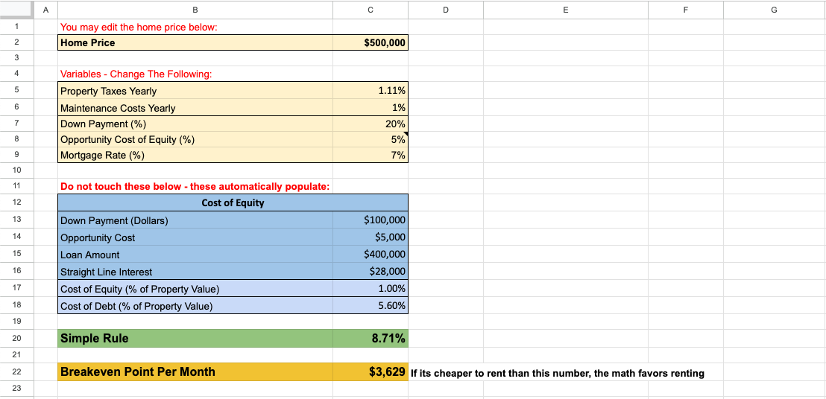Select the Opportunity Cost of Equity 5% cell
Screen dimensions: 826x399
[371, 139]
